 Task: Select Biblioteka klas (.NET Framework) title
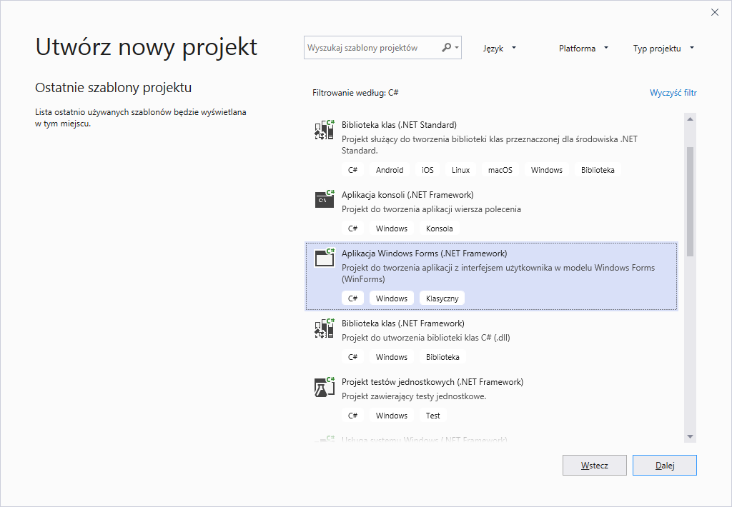[x=403, y=323]
